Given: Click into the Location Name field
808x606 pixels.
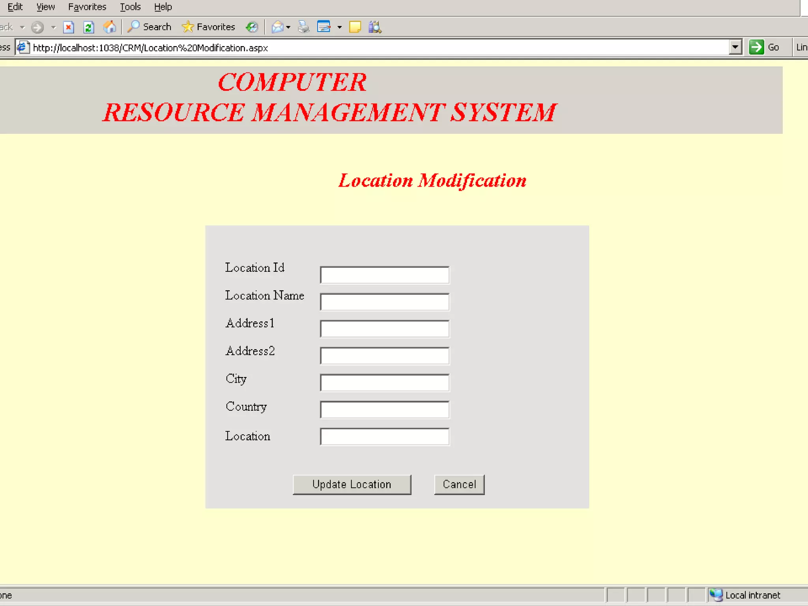Looking at the screenshot, I should (384, 302).
